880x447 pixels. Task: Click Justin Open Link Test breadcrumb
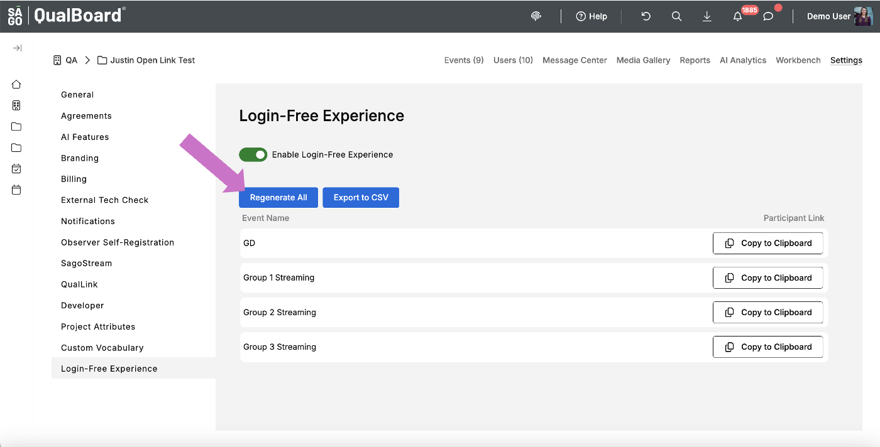click(146, 60)
